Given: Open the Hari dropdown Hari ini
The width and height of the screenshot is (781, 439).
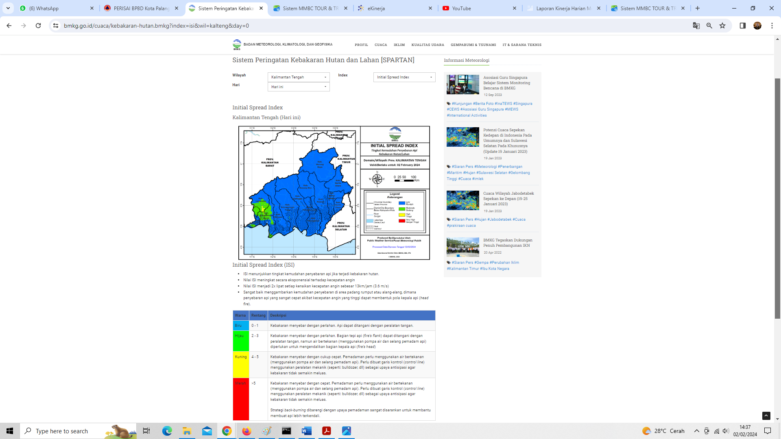Looking at the screenshot, I should tap(299, 87).
